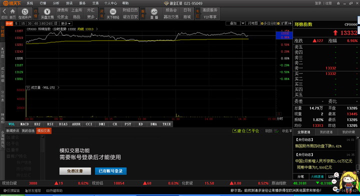360x196 pixels.
Task: Open 财经日历 in the toolbar
Action: coord(130,10)
